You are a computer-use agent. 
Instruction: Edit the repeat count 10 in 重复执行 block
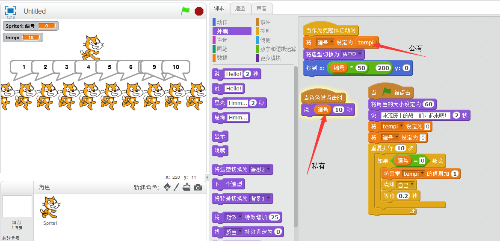point(400,148)
